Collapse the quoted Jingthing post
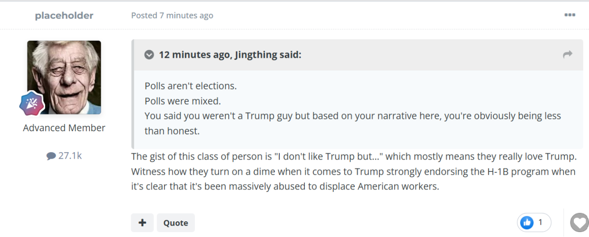Screen dimensions: 589x237 pos(149,55)
